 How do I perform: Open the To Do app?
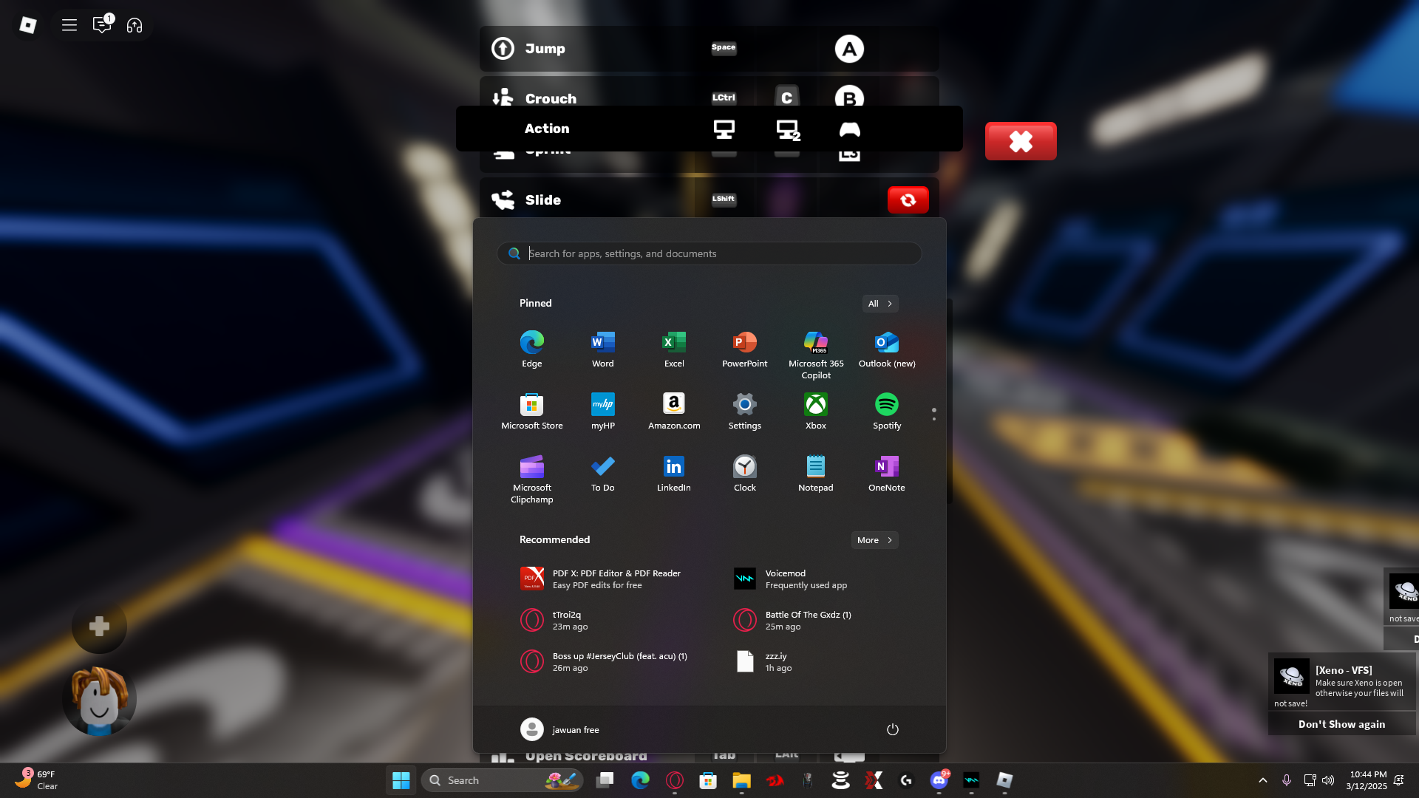click(602, 473)
